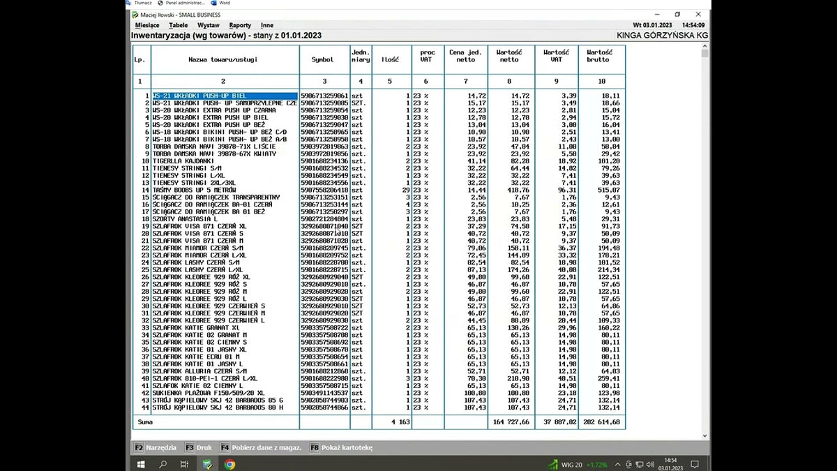Open the Tabele menu
This screenshot has height=471, width=837.
pyautogui.click(x=179, y=25)
